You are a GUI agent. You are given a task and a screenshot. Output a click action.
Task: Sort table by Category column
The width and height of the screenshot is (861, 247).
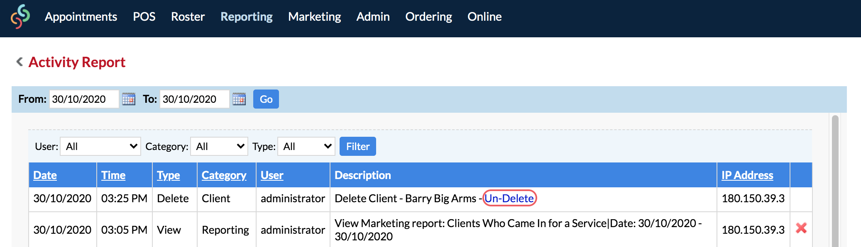point(224,175)
